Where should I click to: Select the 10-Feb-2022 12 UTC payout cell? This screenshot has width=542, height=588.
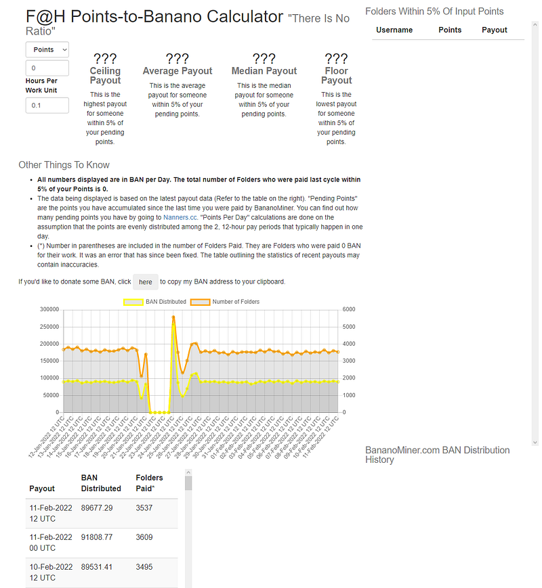51,572
